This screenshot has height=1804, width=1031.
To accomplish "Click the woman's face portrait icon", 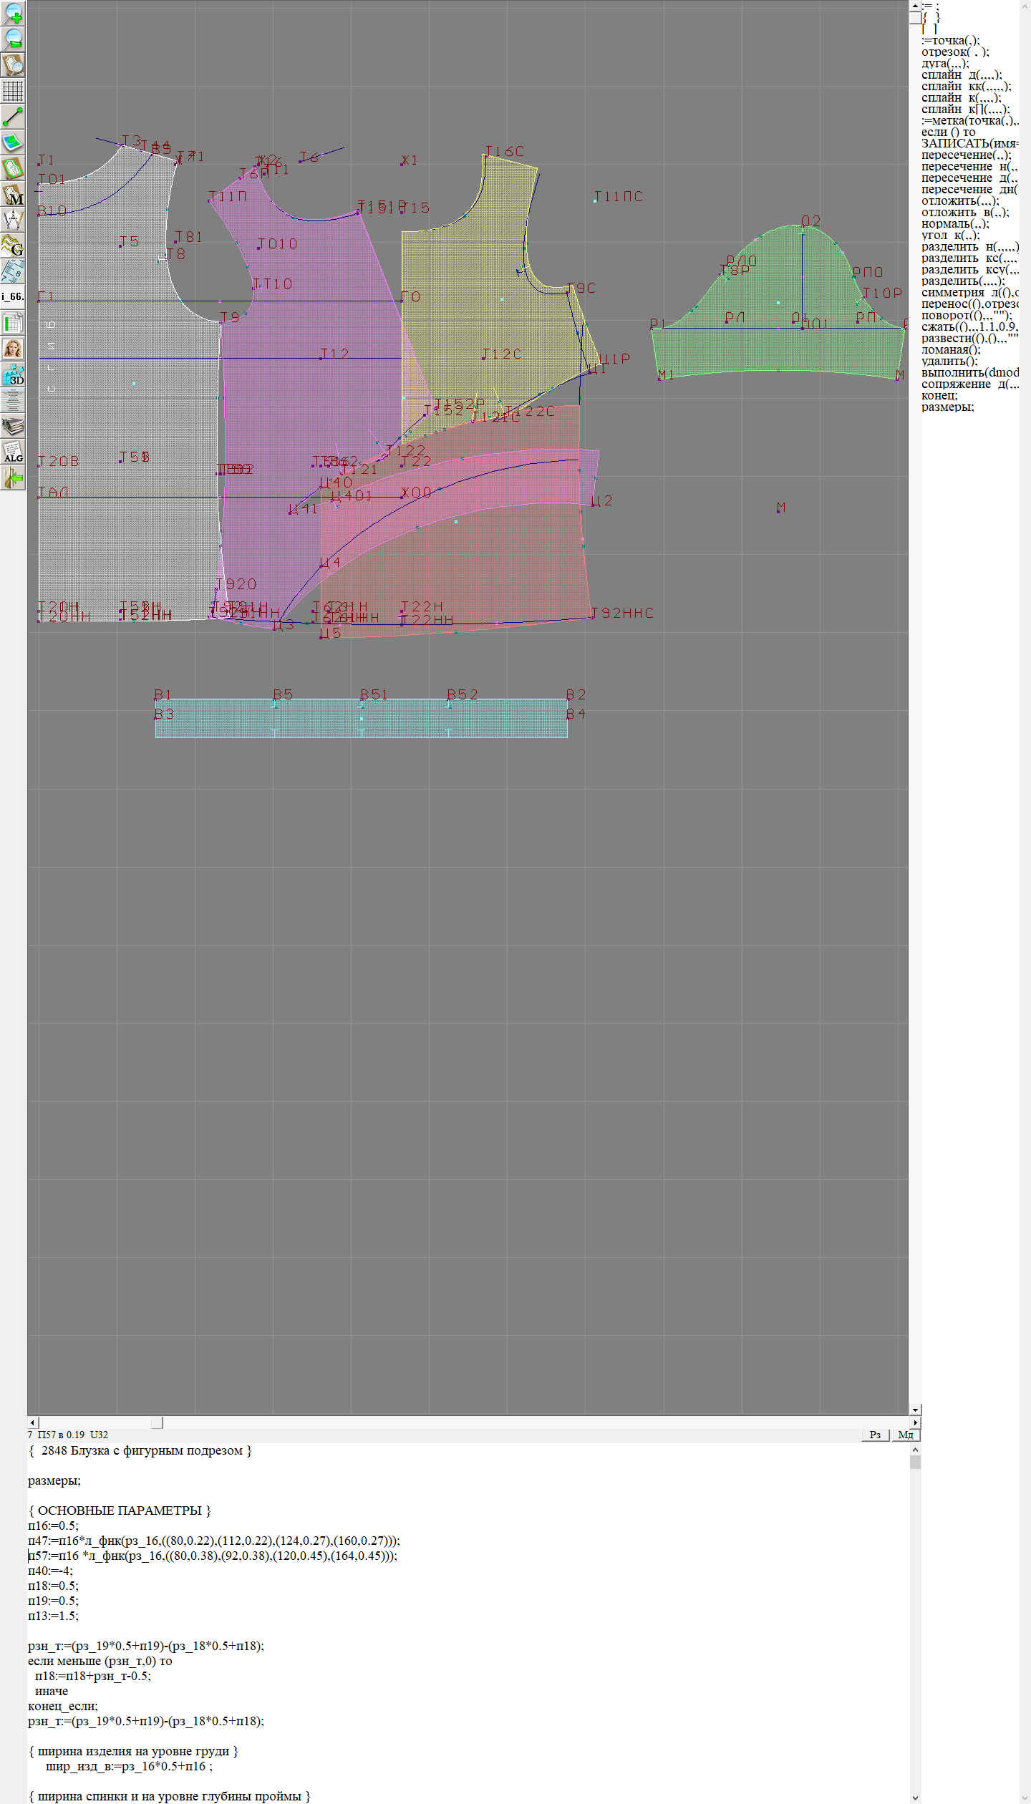I will [13, 349].
